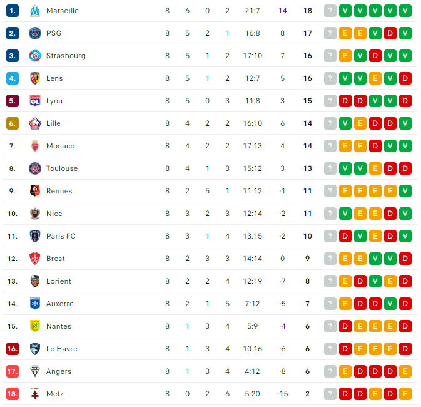This screenshot has width=421, height=407.
Task: Click the Auxerre blue badge
Action: click(x=35, y=304)
